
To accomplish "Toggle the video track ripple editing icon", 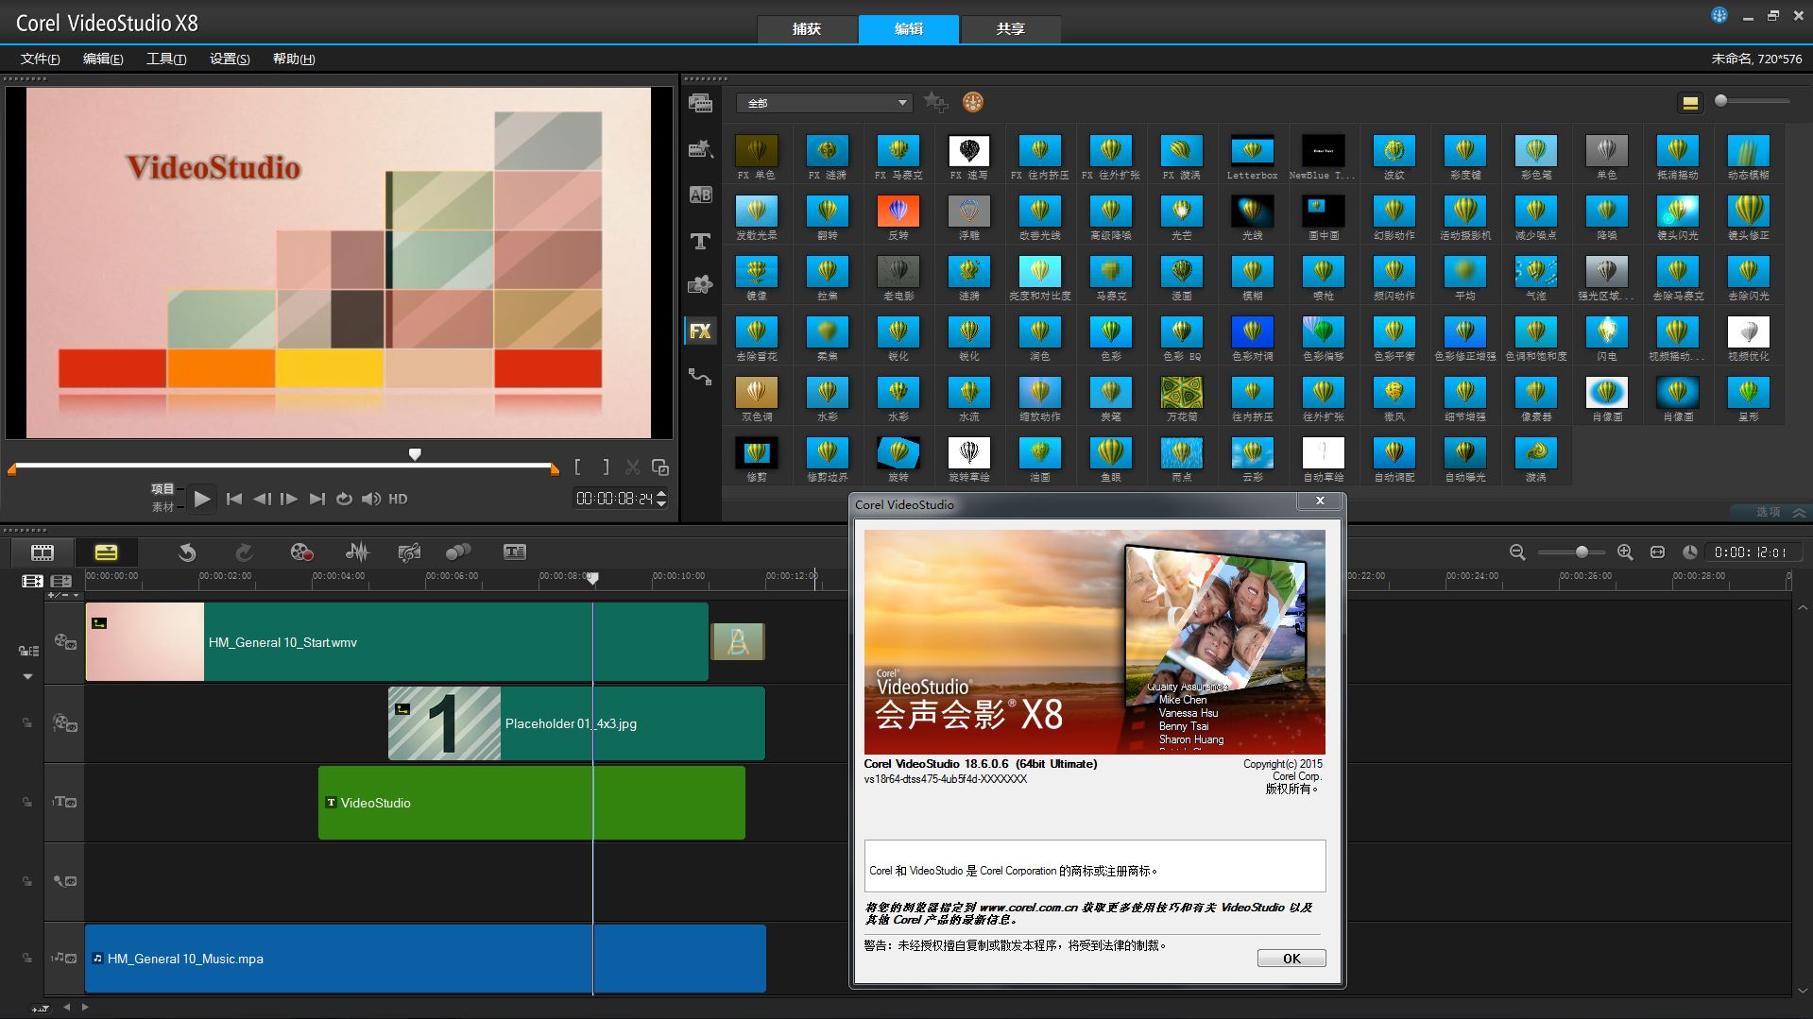I will tap(28, 651).
